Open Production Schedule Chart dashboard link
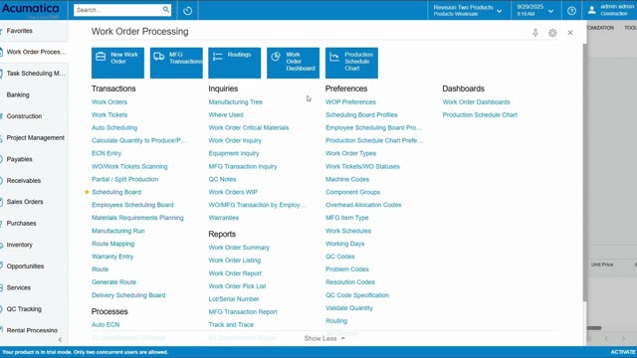The height and width of the screenshot is (358, 637). pyautogui.click(x=480, y=115)
